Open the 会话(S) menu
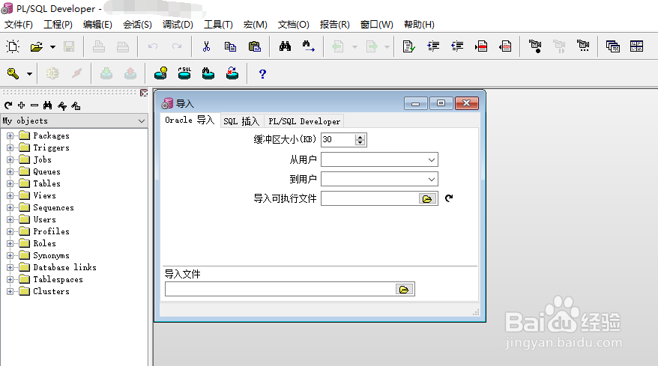Image resolution: width=658 pixels, height=366 pixels. coord(137,25)
